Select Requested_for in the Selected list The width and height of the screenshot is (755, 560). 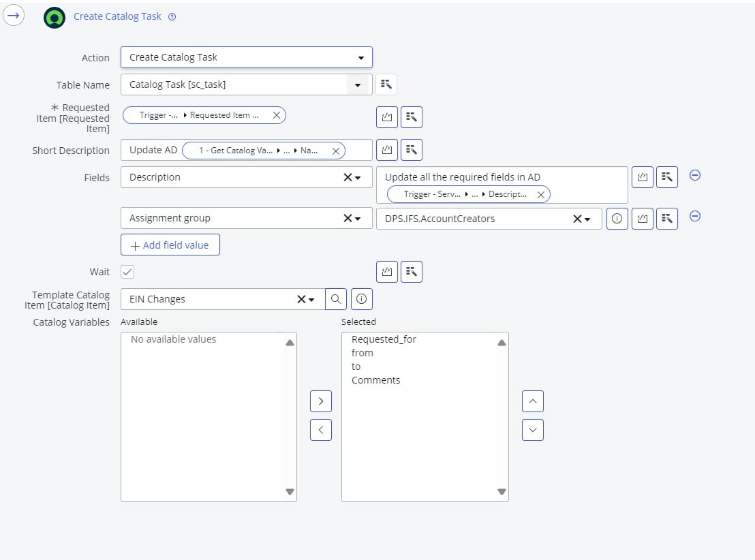click(384, 339)
